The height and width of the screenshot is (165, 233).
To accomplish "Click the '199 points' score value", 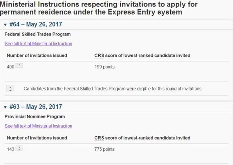I will [105, 67].
